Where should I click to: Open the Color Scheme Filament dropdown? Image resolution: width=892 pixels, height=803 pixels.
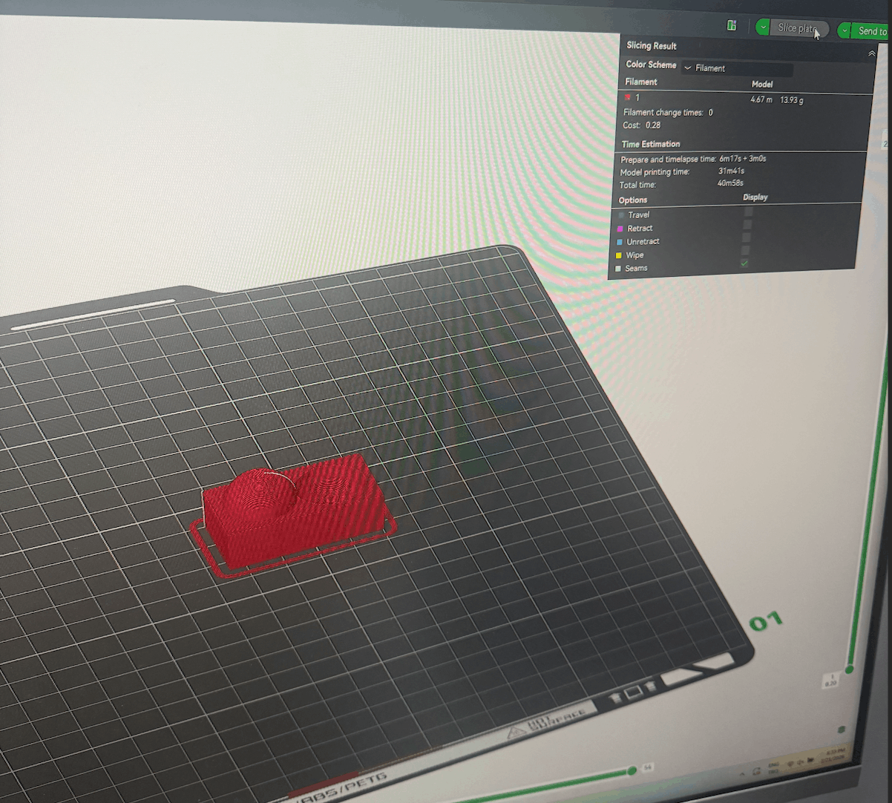(x=737, y=68)
